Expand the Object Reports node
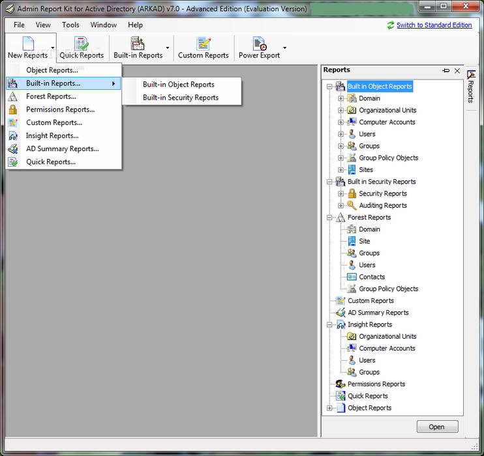484x456 pixels. [329, 408]
